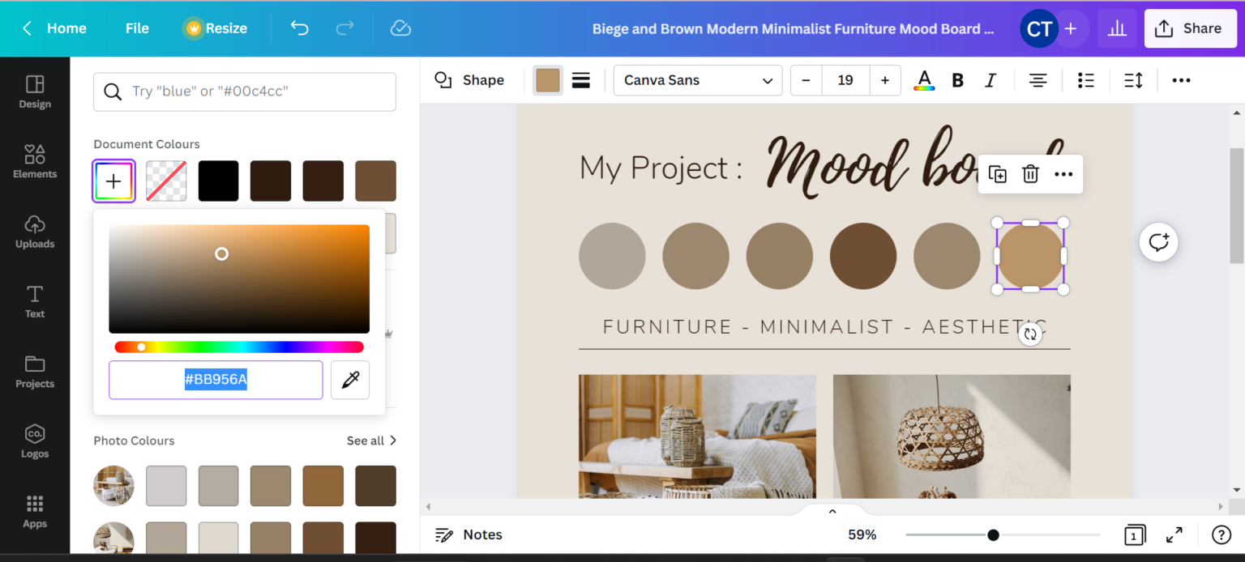Open more toolbar options ellipsis
Screen dimensions: 1245x562
coord(1181,80)
